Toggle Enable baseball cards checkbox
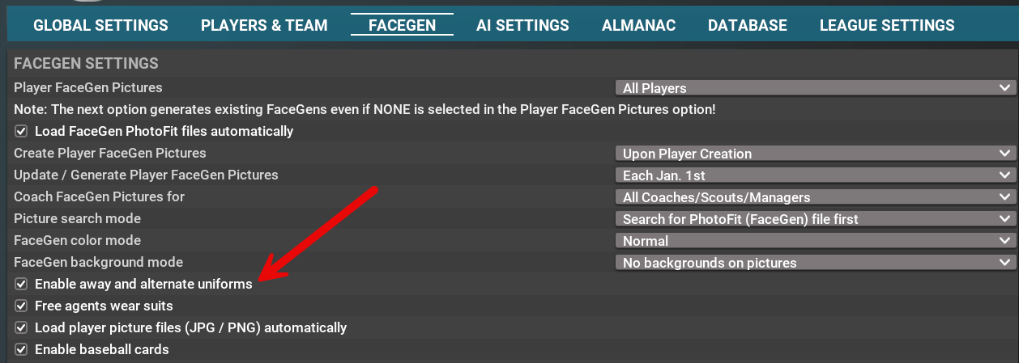Image resolution: width=1019 pixels, height=363 pixels. pos(22,350)
